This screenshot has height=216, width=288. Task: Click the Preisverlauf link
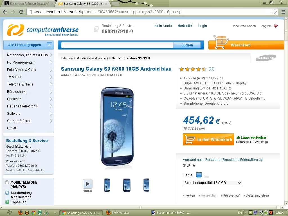click(x=231, y=196)
